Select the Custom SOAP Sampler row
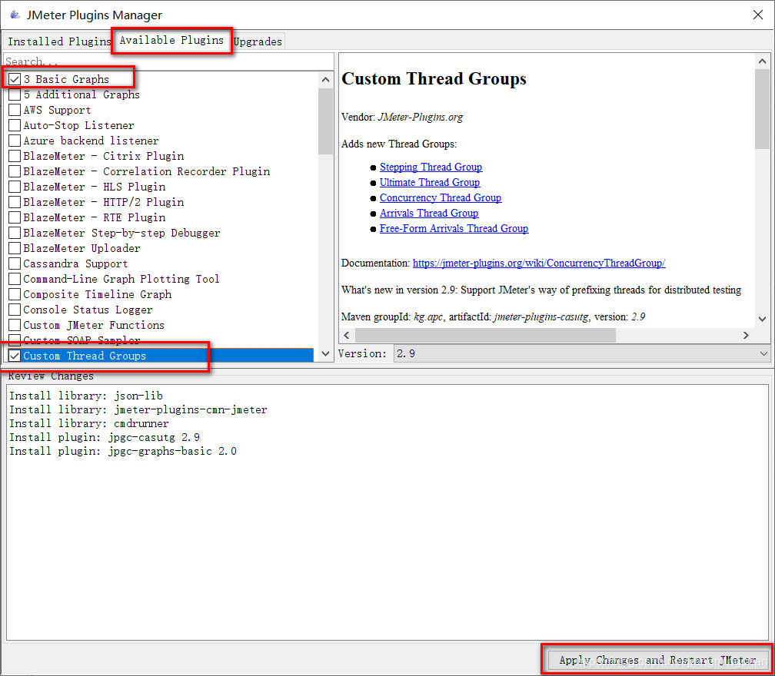 [x=161, y=340]
